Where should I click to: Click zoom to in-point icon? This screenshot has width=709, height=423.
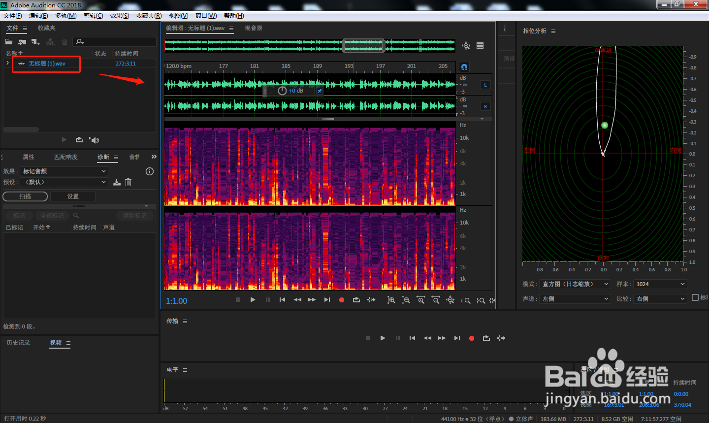[x=465, y=300]
